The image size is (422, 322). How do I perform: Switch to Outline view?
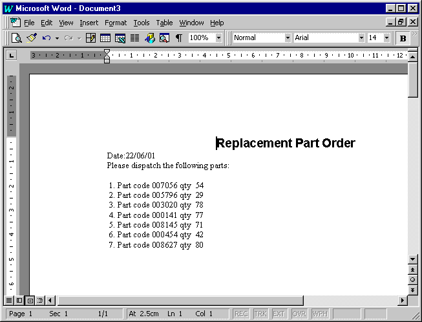(40, 300)
